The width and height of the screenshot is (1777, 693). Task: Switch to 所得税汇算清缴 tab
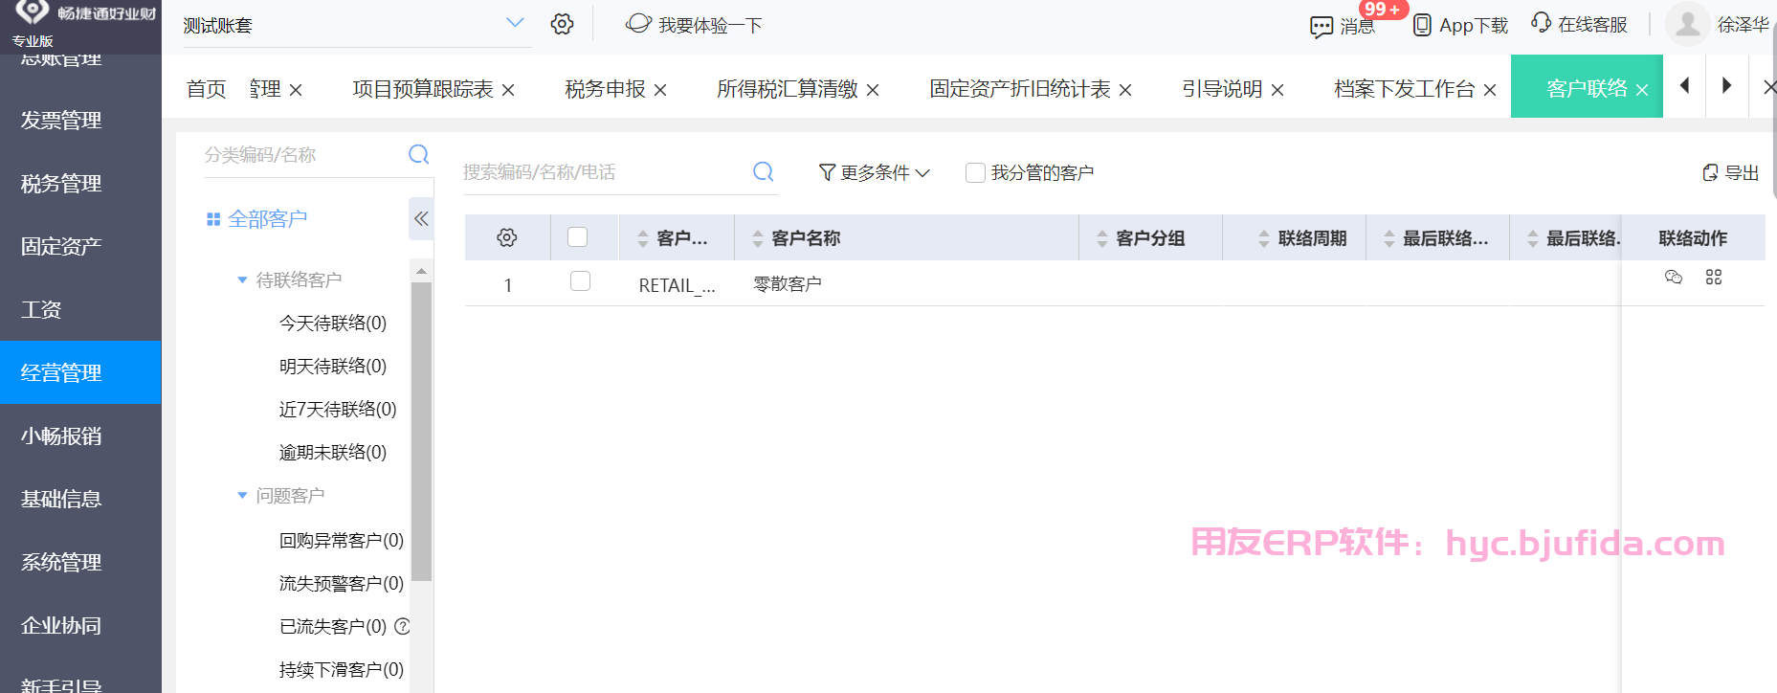[788, 89]
